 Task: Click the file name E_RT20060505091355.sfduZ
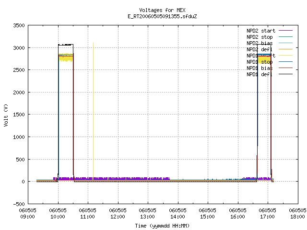(x=162, y=16)
